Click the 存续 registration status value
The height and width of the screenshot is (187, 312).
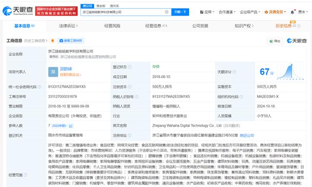tap(156, 66)
